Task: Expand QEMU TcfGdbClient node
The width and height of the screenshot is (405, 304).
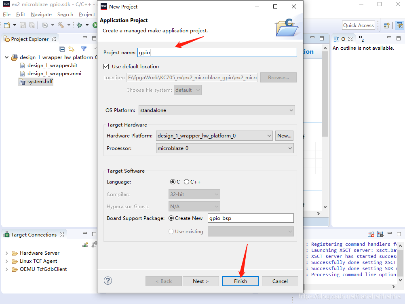Action: [x=7, y=269]
